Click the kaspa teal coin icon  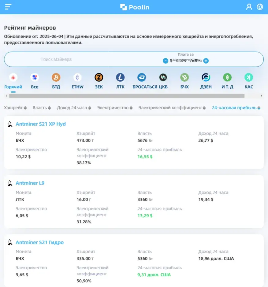(x=249, y=77)
